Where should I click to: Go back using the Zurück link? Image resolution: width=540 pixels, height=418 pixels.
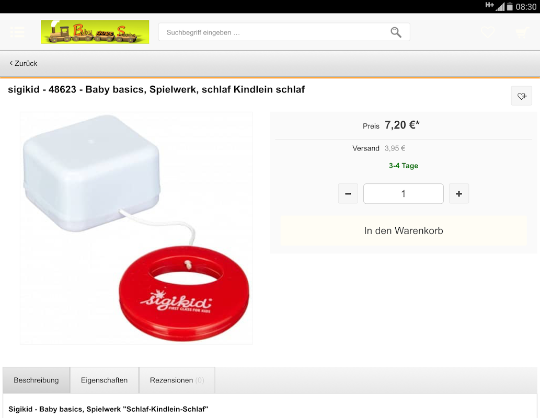click(24, 63)
